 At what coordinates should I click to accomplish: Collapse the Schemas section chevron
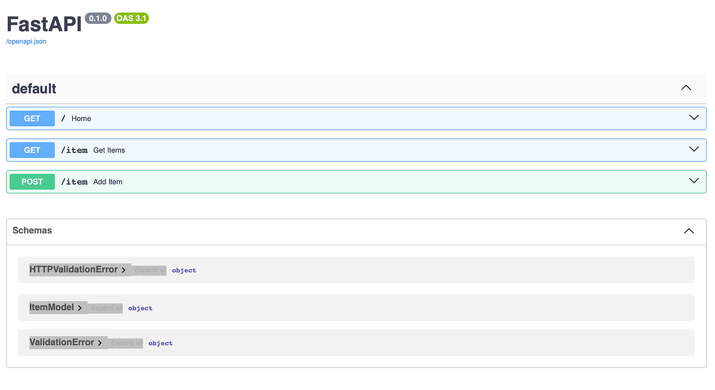click(x=689, y=231)
